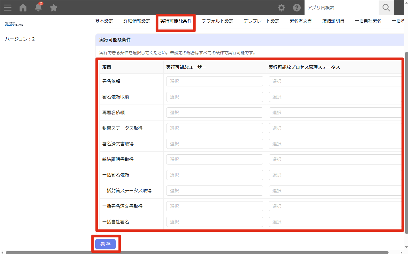The width and height of the screenshot is (409, 255).
Task: Open user dropdown for 一括署名済文書取得 row
Action: (x=215, y=206)
